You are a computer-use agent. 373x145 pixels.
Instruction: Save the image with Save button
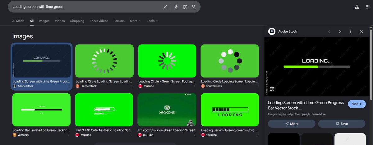click(342, 124)
